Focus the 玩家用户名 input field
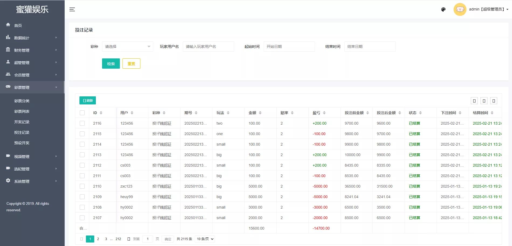This screenshot has width=512, height=246. [208, 47]
